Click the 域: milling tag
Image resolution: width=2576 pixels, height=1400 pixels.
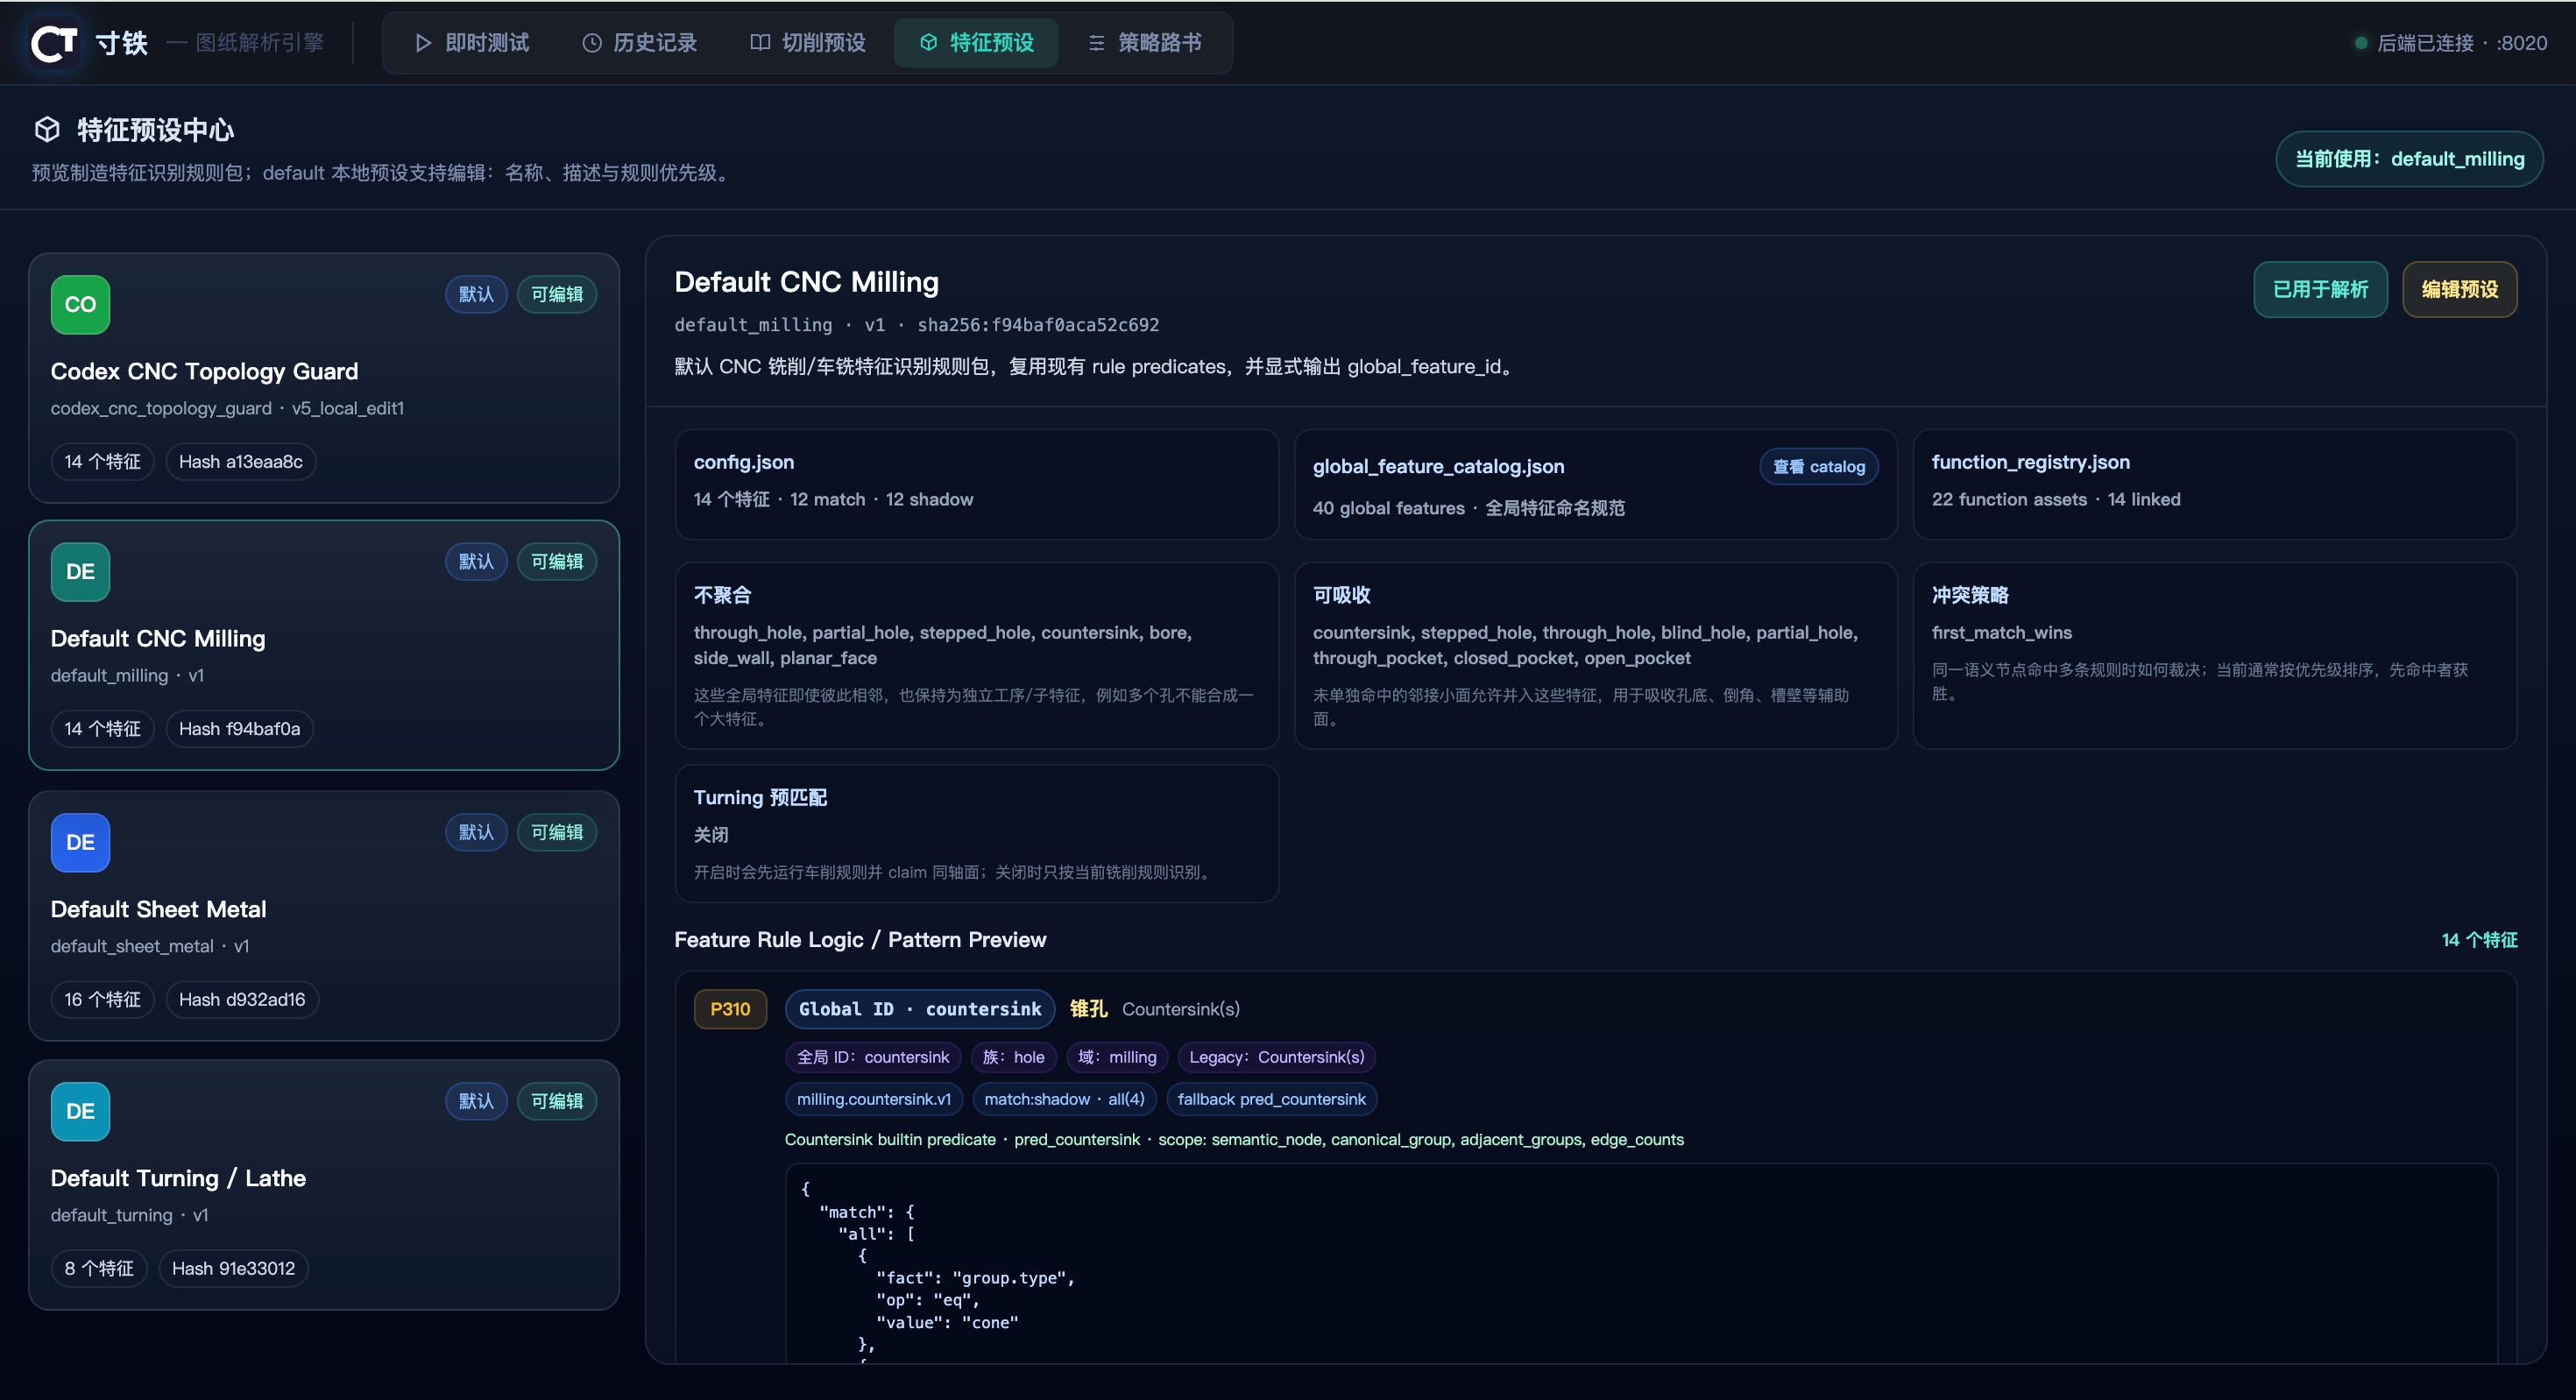coord(1117,1058)
